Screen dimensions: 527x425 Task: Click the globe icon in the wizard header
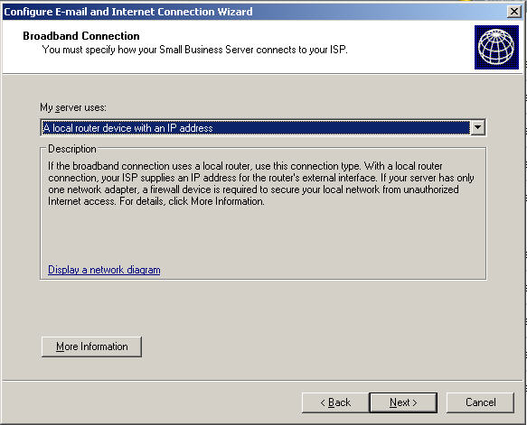tap(496, 47)
